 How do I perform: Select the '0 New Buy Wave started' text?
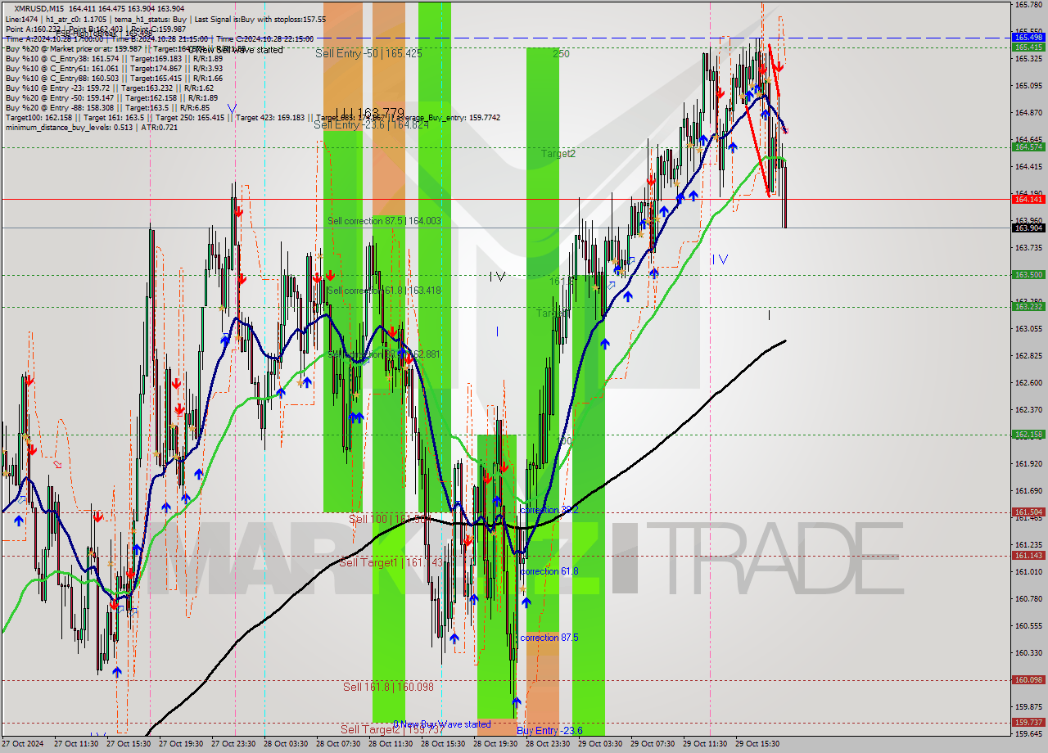pyautogui.click(x=442, y=724)
